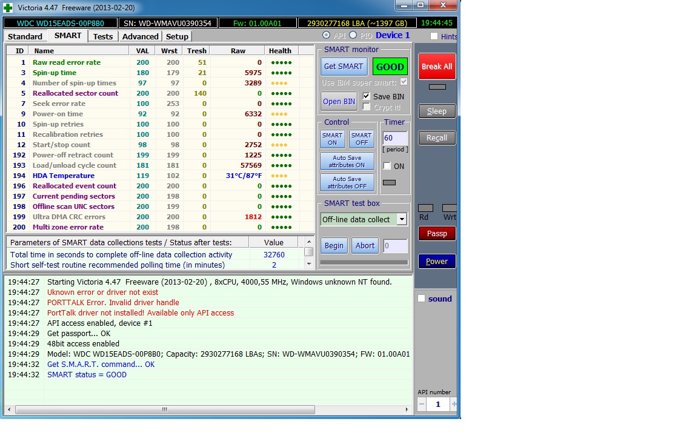Viewport: 698px width, 436px height.
Task: Select the Power-on time attribute
Action: pos(160,114)
